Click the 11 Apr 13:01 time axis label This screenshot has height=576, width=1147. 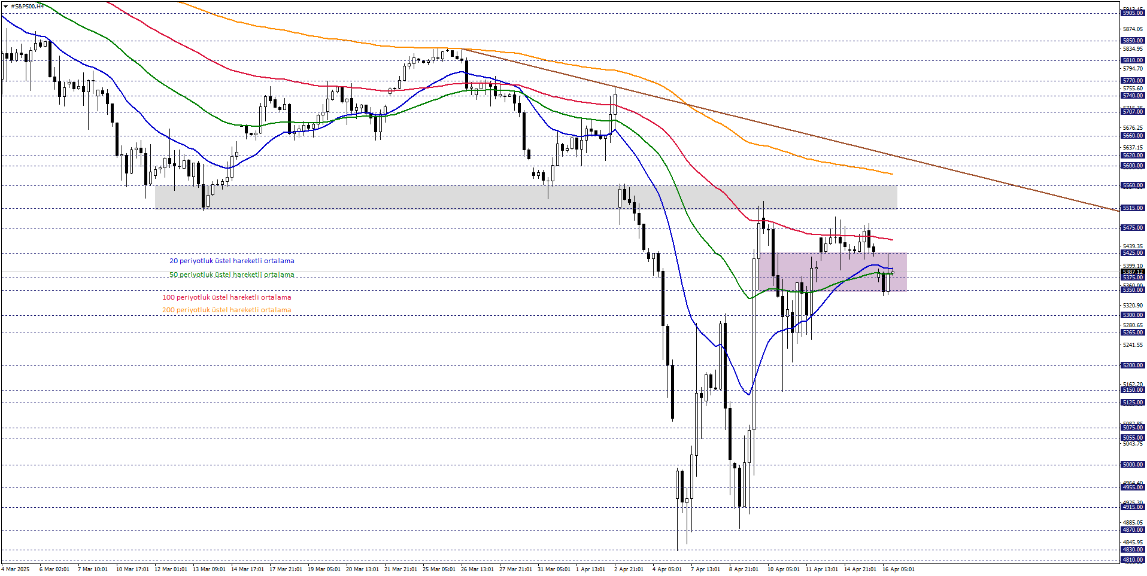coord(822,569)
